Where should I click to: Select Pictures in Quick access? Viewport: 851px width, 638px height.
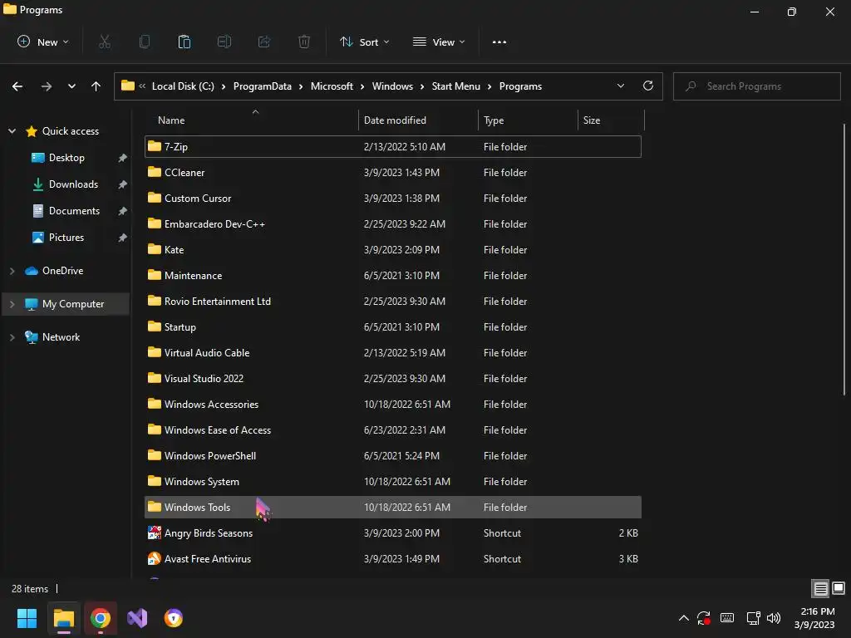click(x=66, y=238)
